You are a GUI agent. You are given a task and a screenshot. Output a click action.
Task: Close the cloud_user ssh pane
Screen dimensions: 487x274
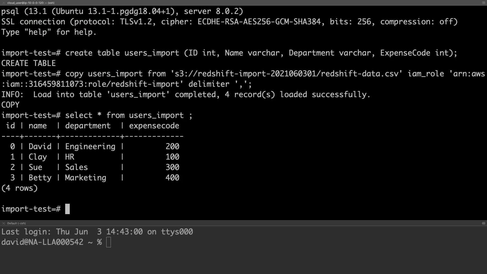click(x=3, y=3)
